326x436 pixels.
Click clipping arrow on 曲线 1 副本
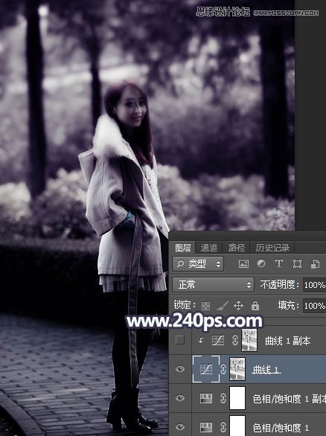(x=201, y=340)
